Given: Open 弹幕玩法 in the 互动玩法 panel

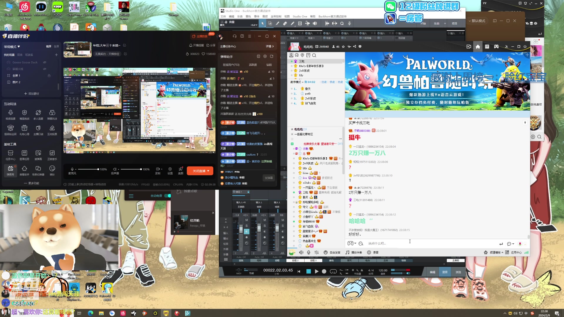Looking at the screenshot, I should point(52,114).
